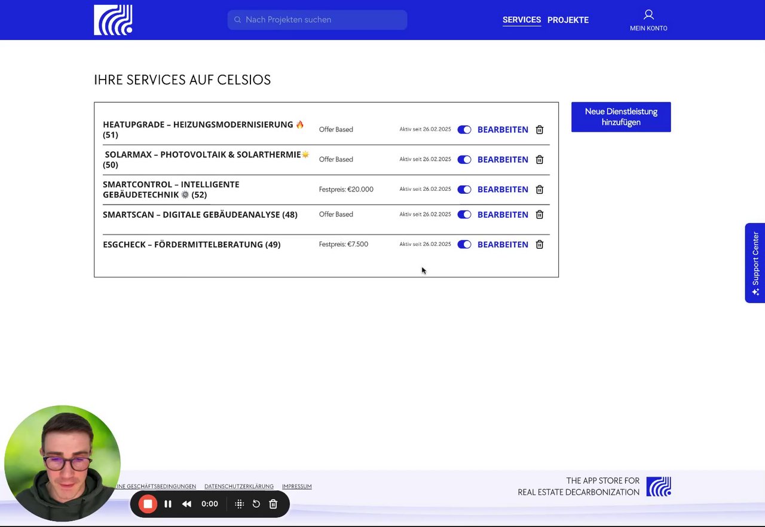Select the HeatUpgrade – Heizungsmodernisierung service title

204,130
